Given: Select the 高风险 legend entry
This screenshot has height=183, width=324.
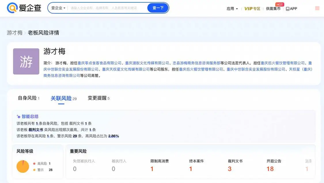Looking at the screenshot, I should 42,164.
